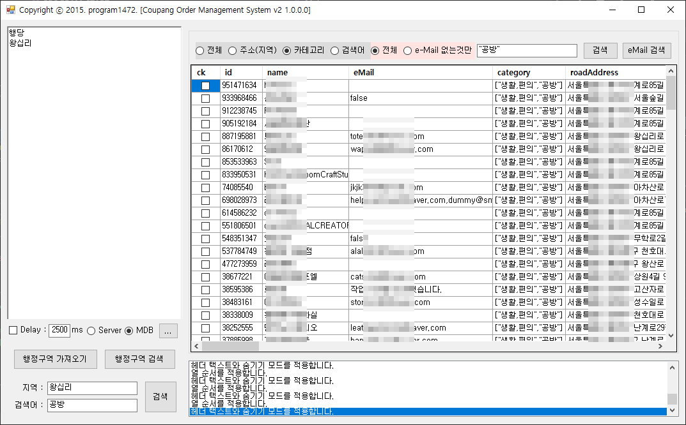Select 왕십리 in the region list

[20, 43]
